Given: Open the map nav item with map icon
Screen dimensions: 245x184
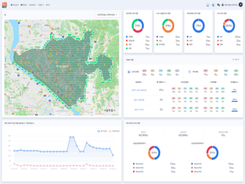Looking at the screenshot, I should [24, 5].
